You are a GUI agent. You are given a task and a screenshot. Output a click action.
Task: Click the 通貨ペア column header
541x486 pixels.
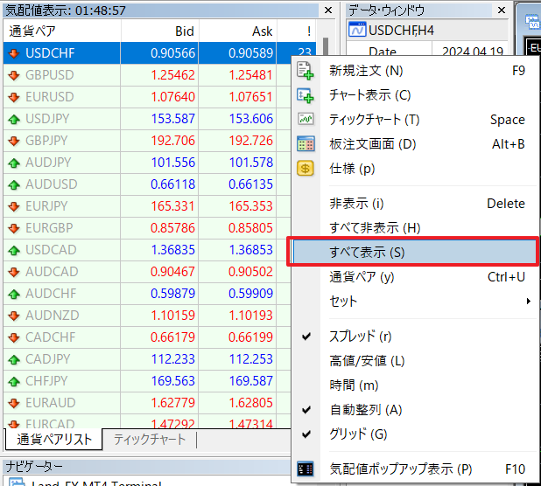coord(62,31)
